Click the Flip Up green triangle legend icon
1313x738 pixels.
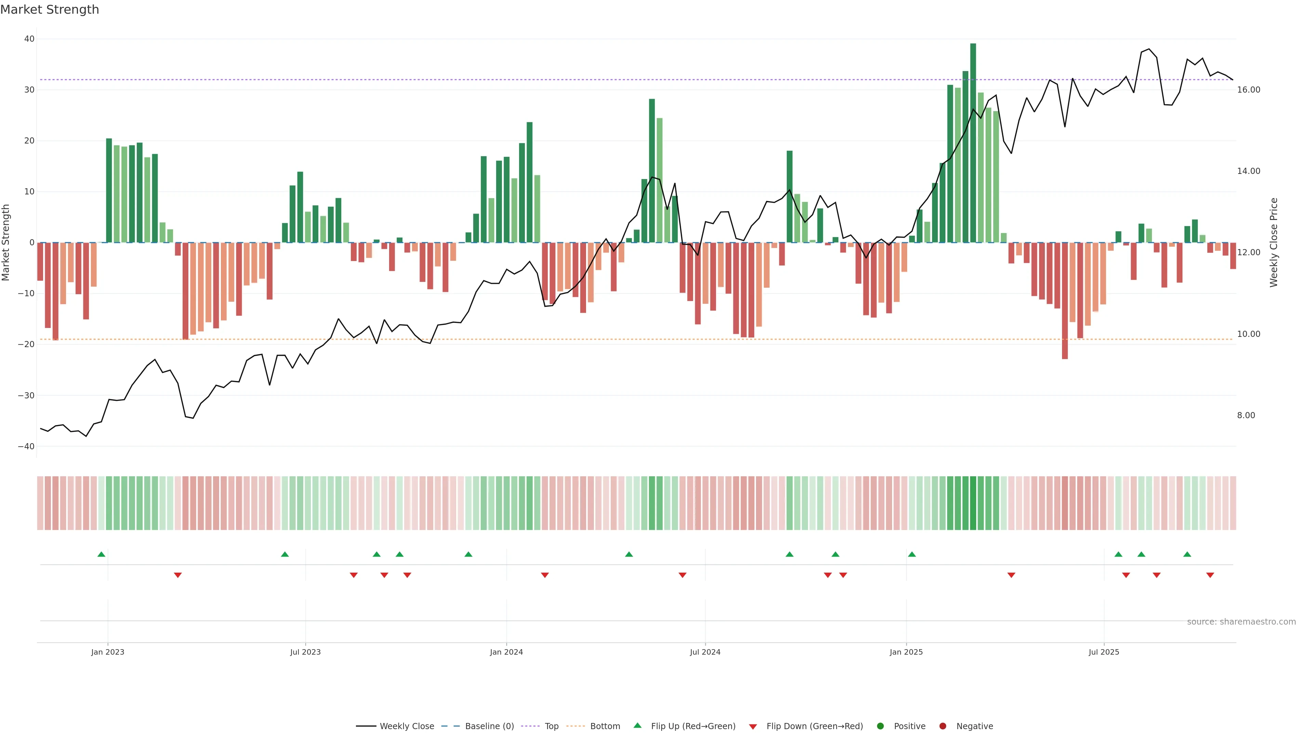[637, 725]
